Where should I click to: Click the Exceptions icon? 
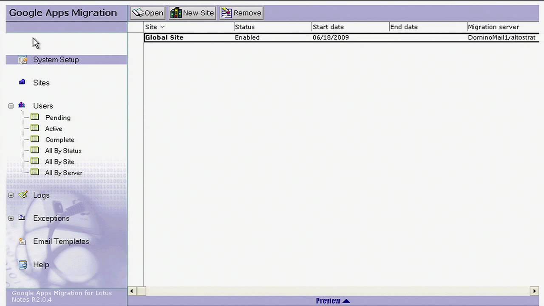pyautogui.click(x=22, y=218)
